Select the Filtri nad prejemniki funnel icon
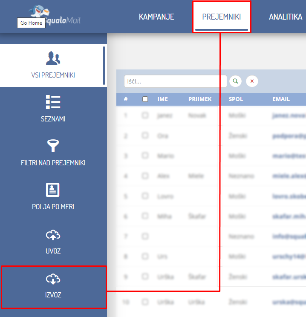Viewport: 306px width, 317px height. (53, 146)
